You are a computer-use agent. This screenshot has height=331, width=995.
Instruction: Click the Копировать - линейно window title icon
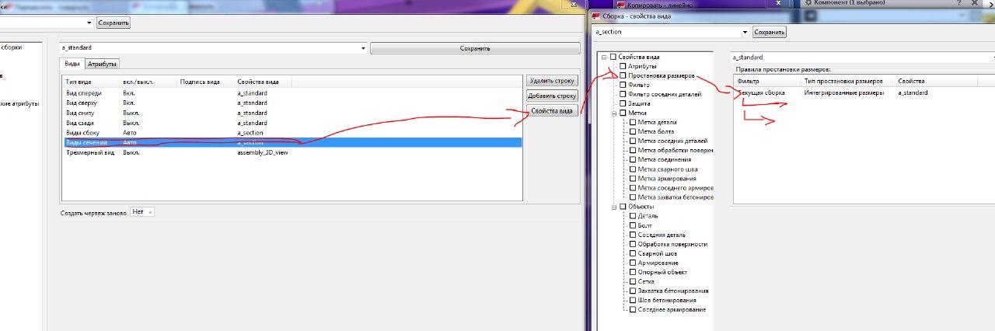point(621,4)
